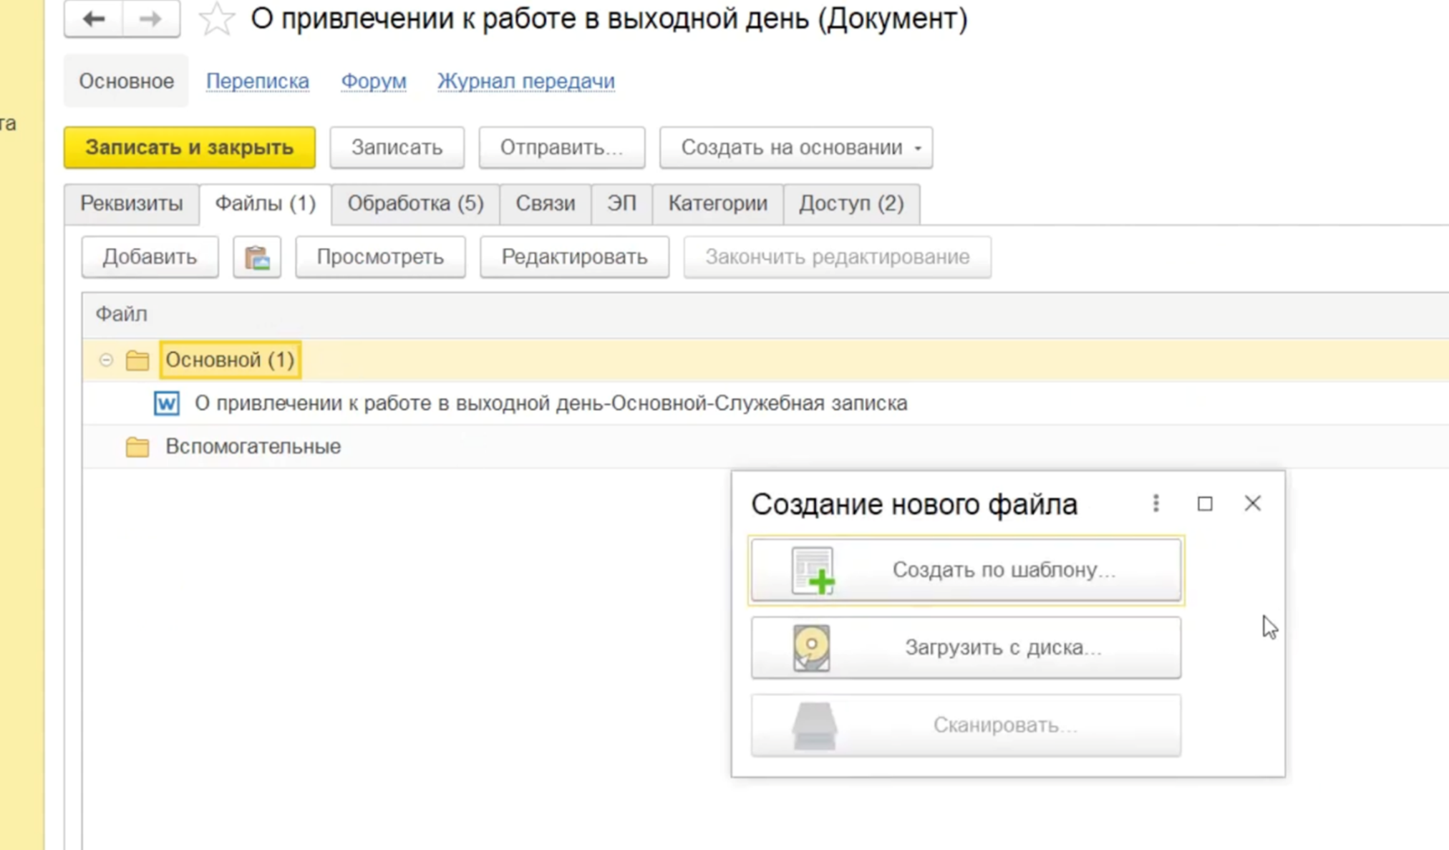The image size is (1449, 850).
Task: Select the Файлы (1) tab
Action: coord(266,203)
